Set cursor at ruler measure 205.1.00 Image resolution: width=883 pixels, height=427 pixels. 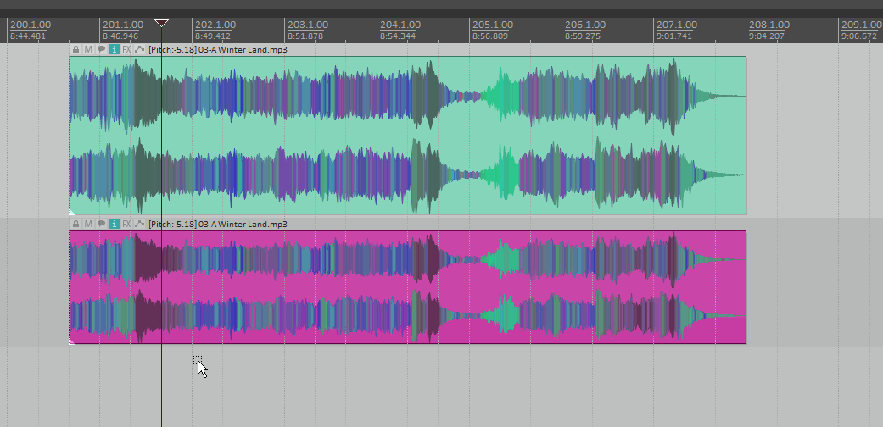(492, 25)
